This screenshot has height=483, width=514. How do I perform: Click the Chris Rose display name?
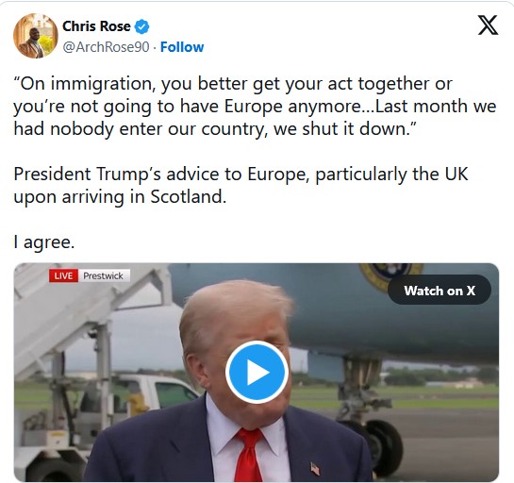96,26
